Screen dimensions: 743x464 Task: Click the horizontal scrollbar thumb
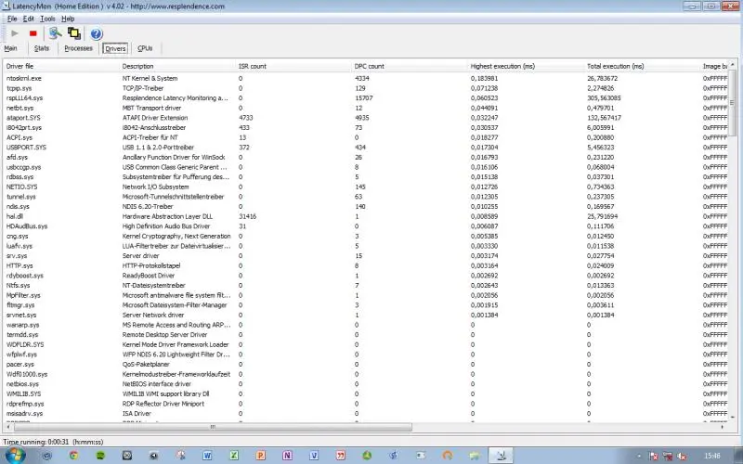(x=212, y=427)
